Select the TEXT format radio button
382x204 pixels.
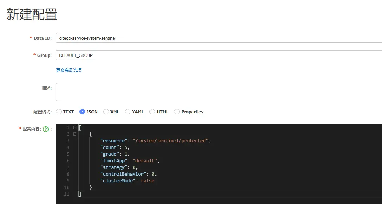[x=59, y=112]
